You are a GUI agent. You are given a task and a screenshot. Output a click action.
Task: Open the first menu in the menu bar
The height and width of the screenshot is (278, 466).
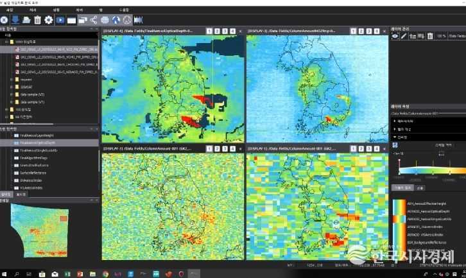9,10
